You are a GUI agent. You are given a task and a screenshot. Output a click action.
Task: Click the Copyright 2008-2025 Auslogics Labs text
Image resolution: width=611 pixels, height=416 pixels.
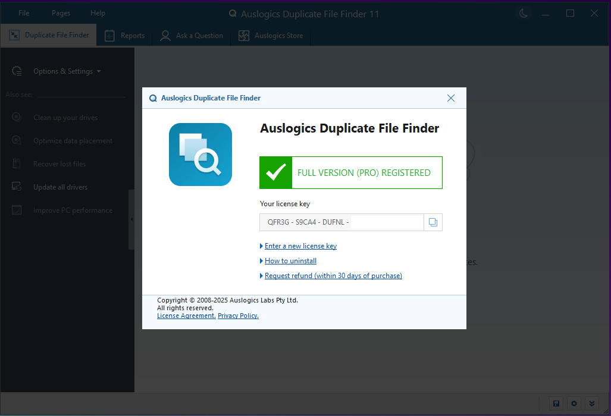click(x=228, y=300)
